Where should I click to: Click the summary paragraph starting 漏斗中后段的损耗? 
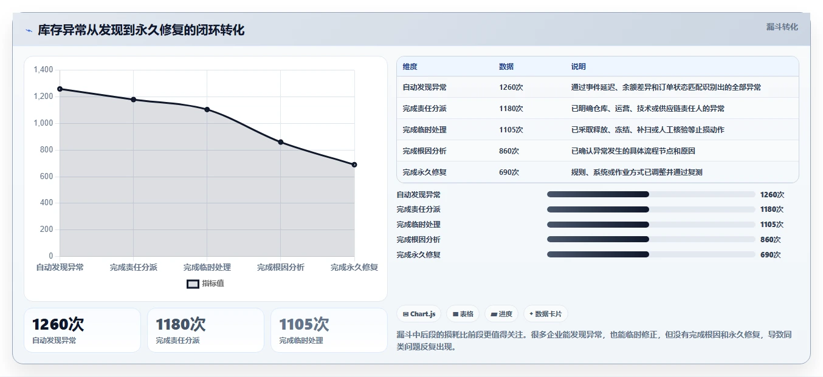(594, 341)
